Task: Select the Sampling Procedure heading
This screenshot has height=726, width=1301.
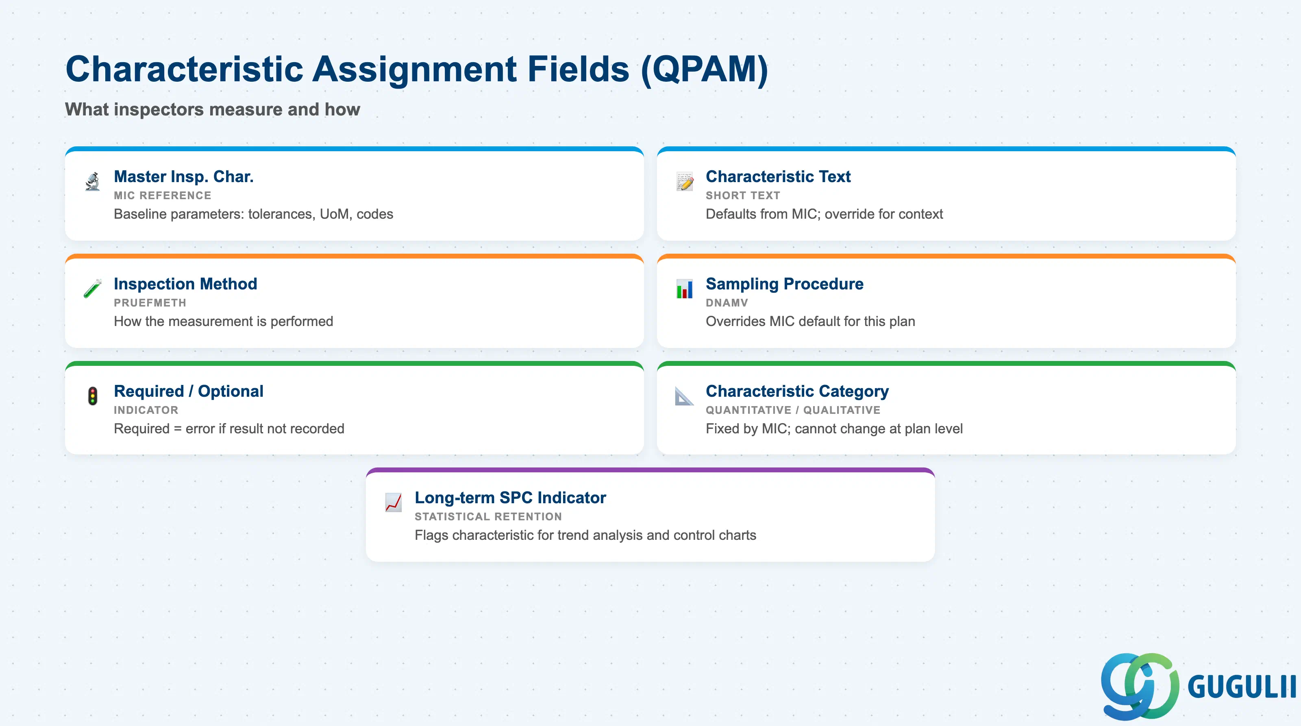Action: pos(784,284)
